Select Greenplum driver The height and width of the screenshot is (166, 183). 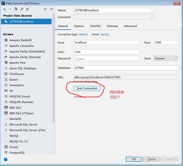(16, 85)
